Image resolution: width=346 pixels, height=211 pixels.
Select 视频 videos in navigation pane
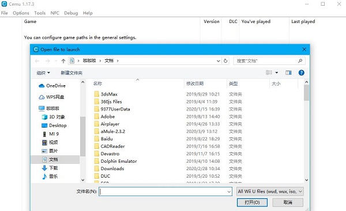50,143
